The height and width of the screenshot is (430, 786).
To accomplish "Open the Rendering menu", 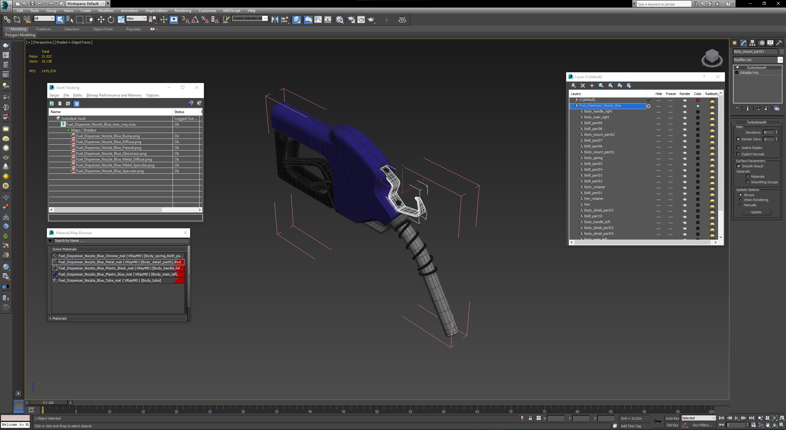I will (183, 10).
